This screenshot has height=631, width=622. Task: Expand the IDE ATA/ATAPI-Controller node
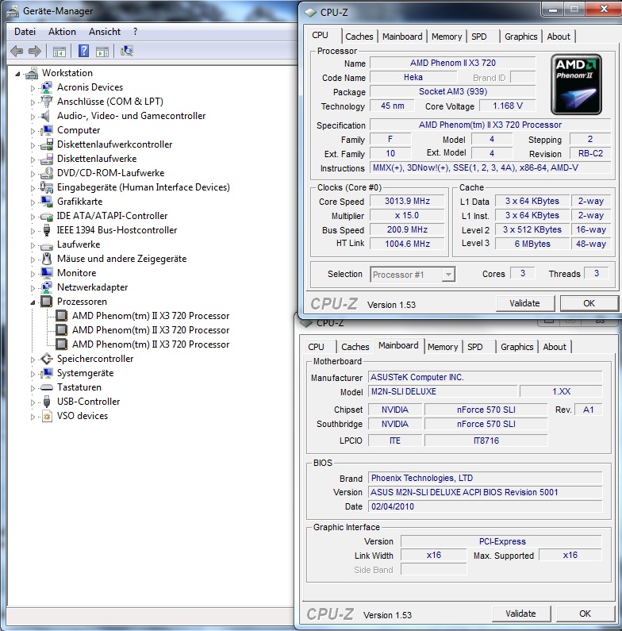33,216
